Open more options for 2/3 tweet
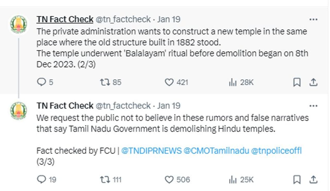Screen dimensions: 330x191 [313, 20]
